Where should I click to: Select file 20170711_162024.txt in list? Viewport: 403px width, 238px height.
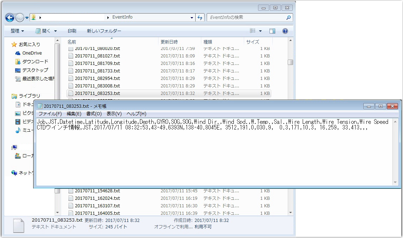[97, 198]
